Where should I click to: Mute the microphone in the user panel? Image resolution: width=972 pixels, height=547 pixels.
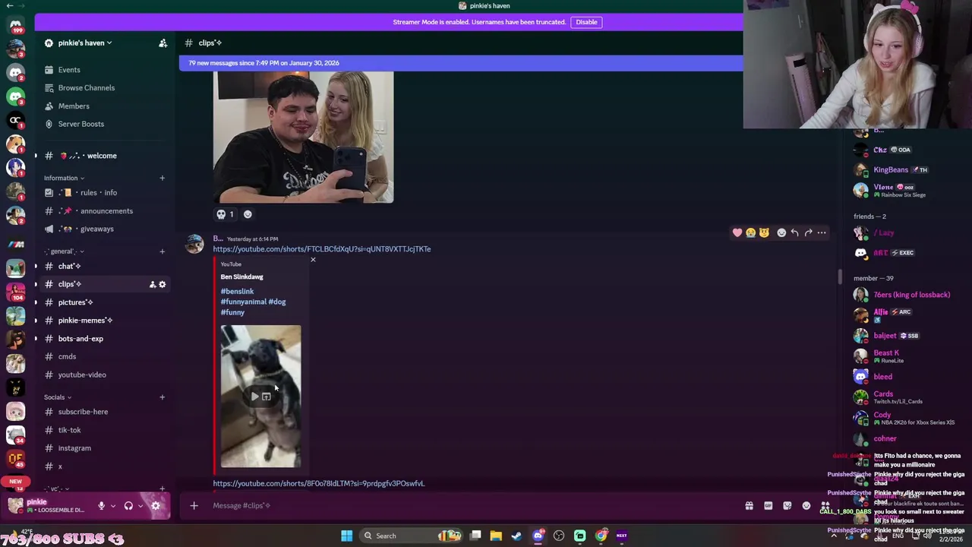coord(101,506)
